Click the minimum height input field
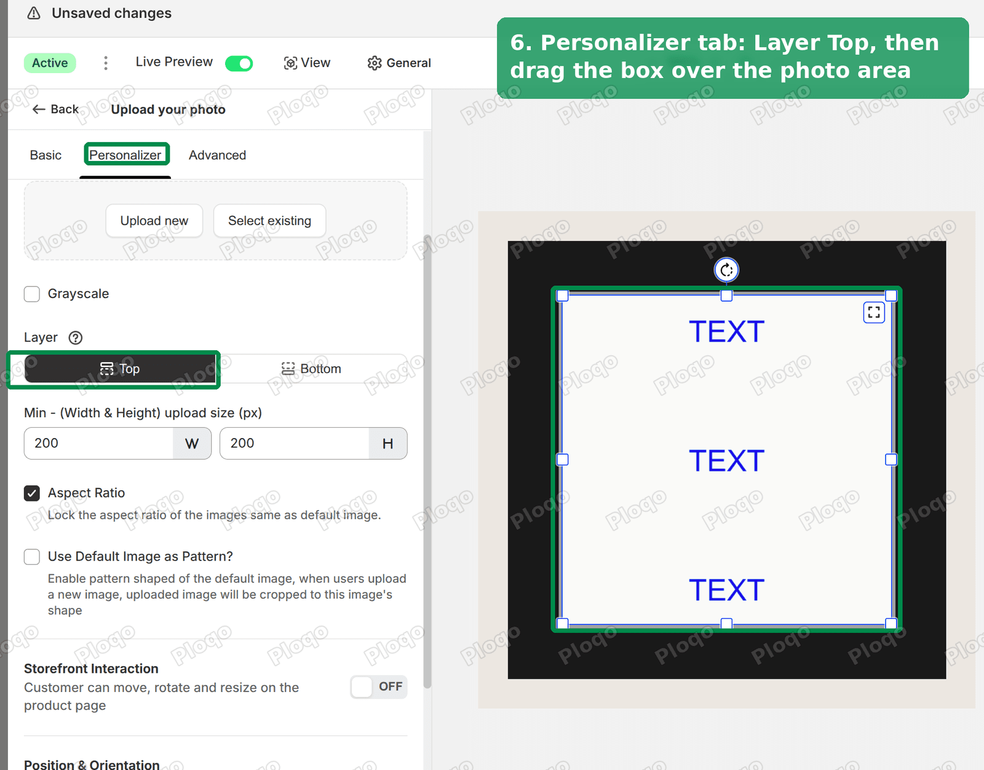 tap(295, 443)
